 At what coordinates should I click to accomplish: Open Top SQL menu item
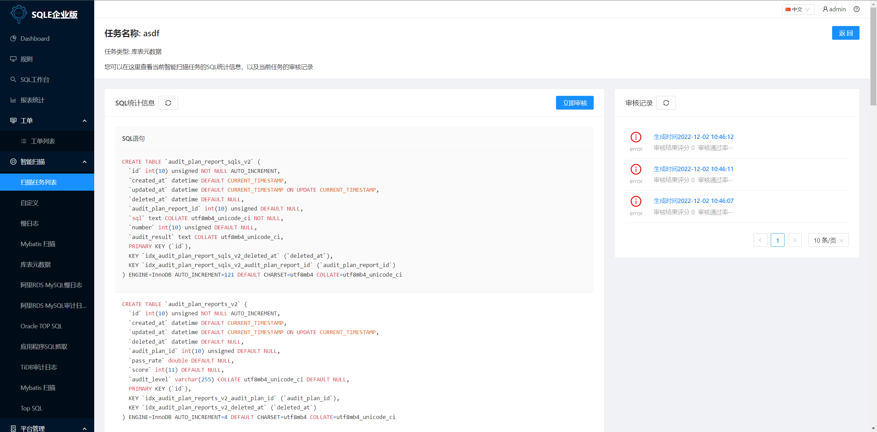[47, 408]
